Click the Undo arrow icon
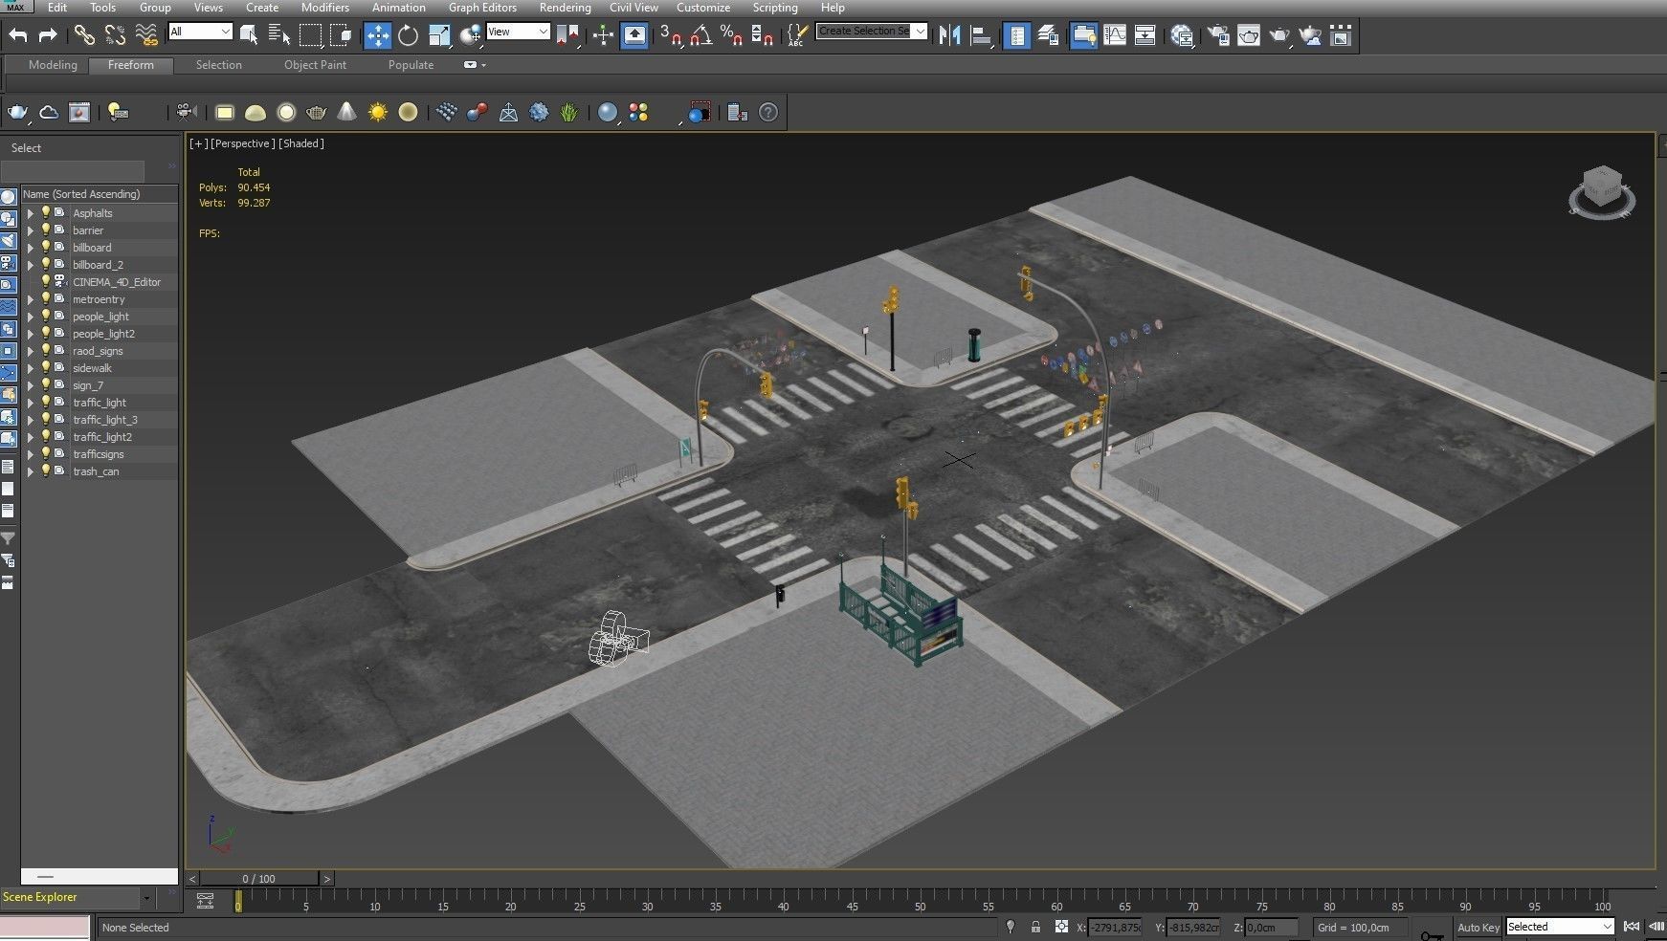Image resolution: width=1667 pixels, height=941 pixels. click(18, 36)
